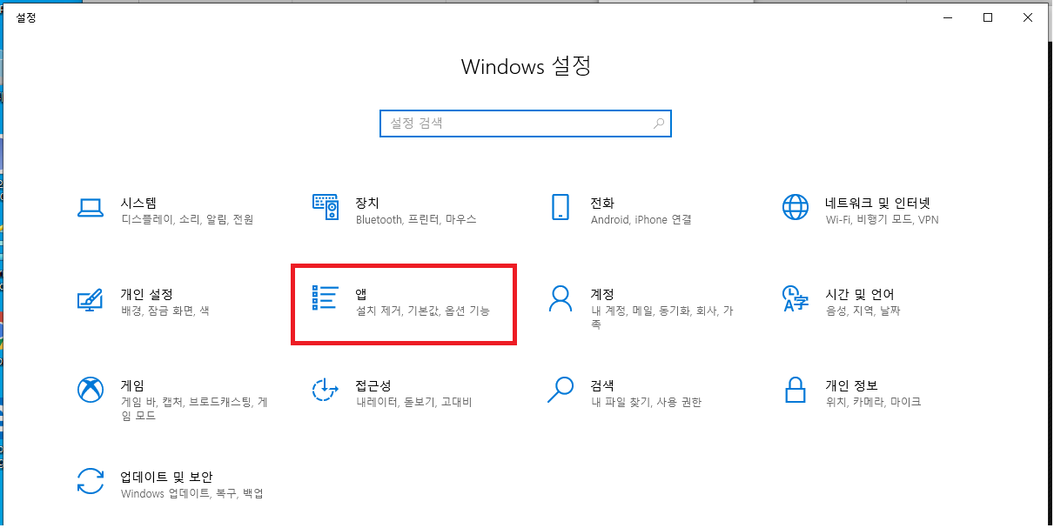Click description 배경, 잠금 화면, 색
The image size is (1054, 528).
(x=164, y=311)
